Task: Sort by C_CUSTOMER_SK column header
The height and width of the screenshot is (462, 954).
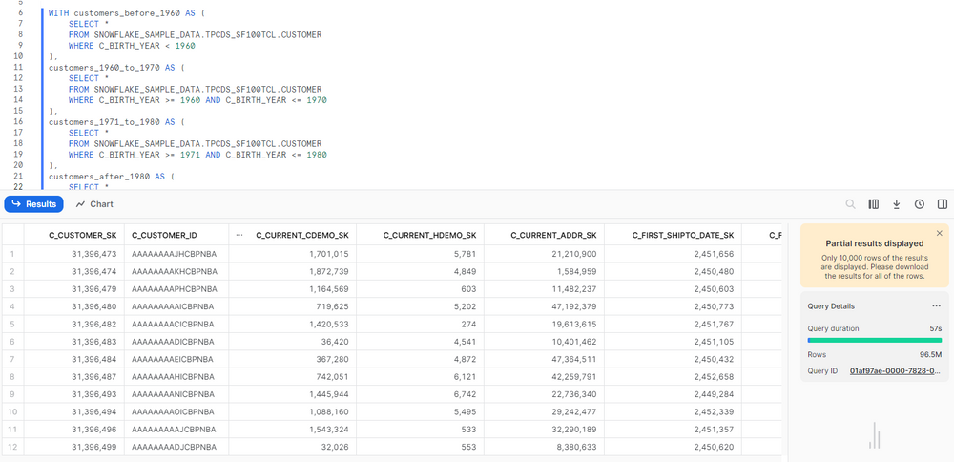Action: pyautogui.click(x=82, y=235)
